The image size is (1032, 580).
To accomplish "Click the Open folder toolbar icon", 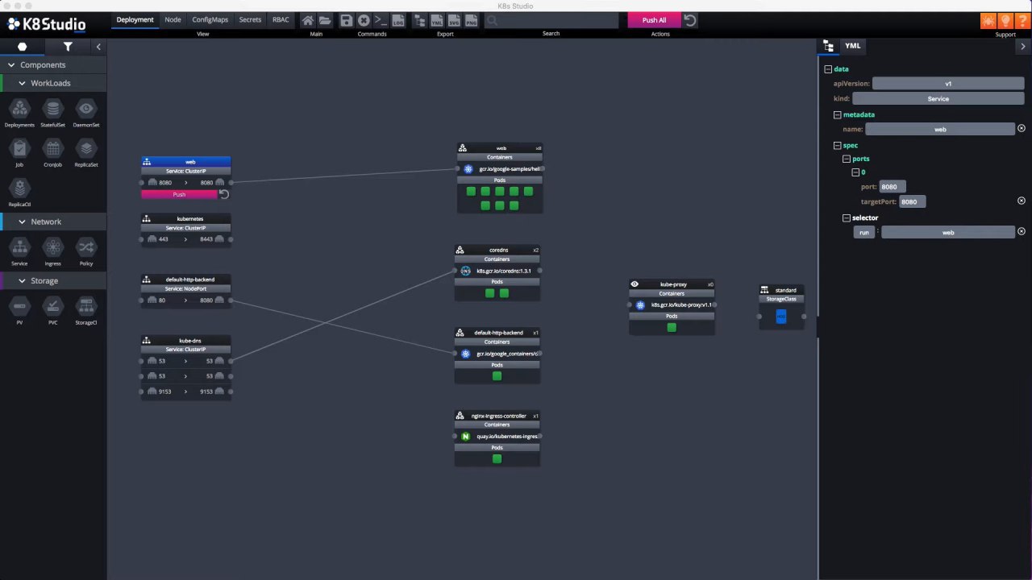I will pos(325,20).
